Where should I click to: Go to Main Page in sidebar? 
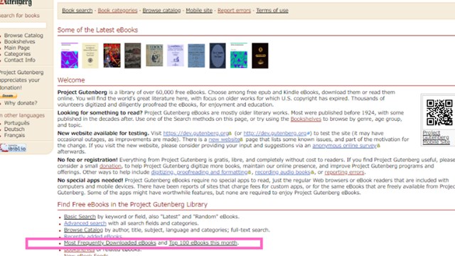[x=17, y=48]
